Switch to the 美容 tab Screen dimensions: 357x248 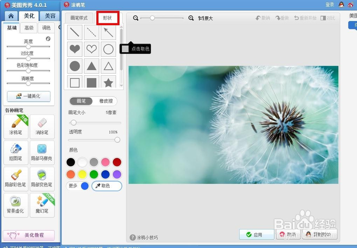click(x=50, y=16)
